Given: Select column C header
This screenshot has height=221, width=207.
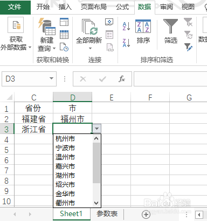Looking at the screenshot, I should tap(33, 97).
